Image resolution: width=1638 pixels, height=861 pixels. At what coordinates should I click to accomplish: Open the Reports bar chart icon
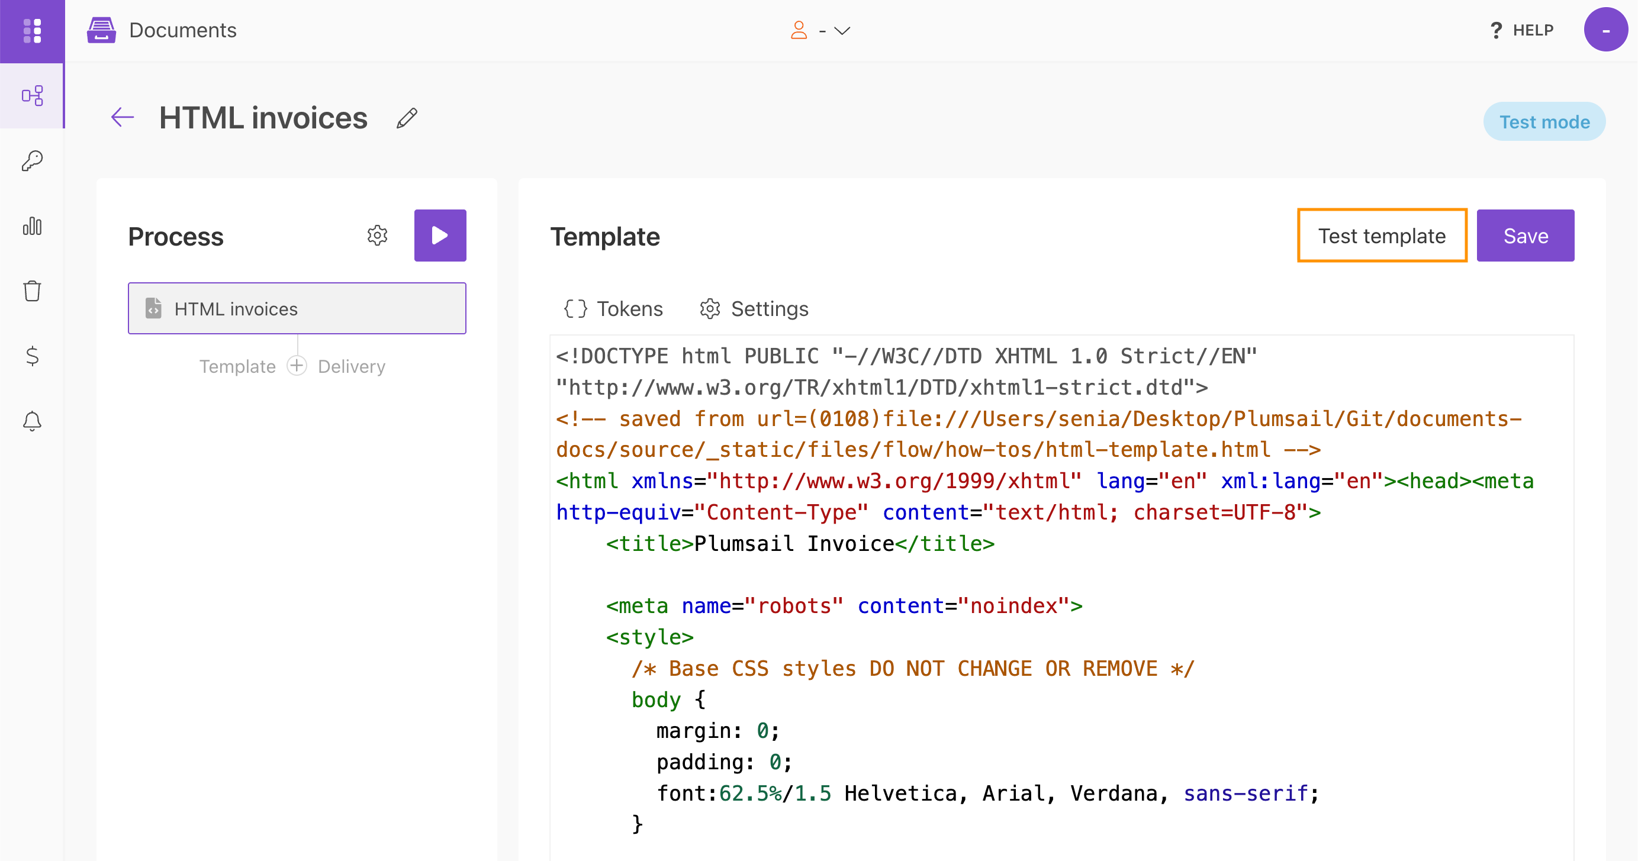[32, 225]
